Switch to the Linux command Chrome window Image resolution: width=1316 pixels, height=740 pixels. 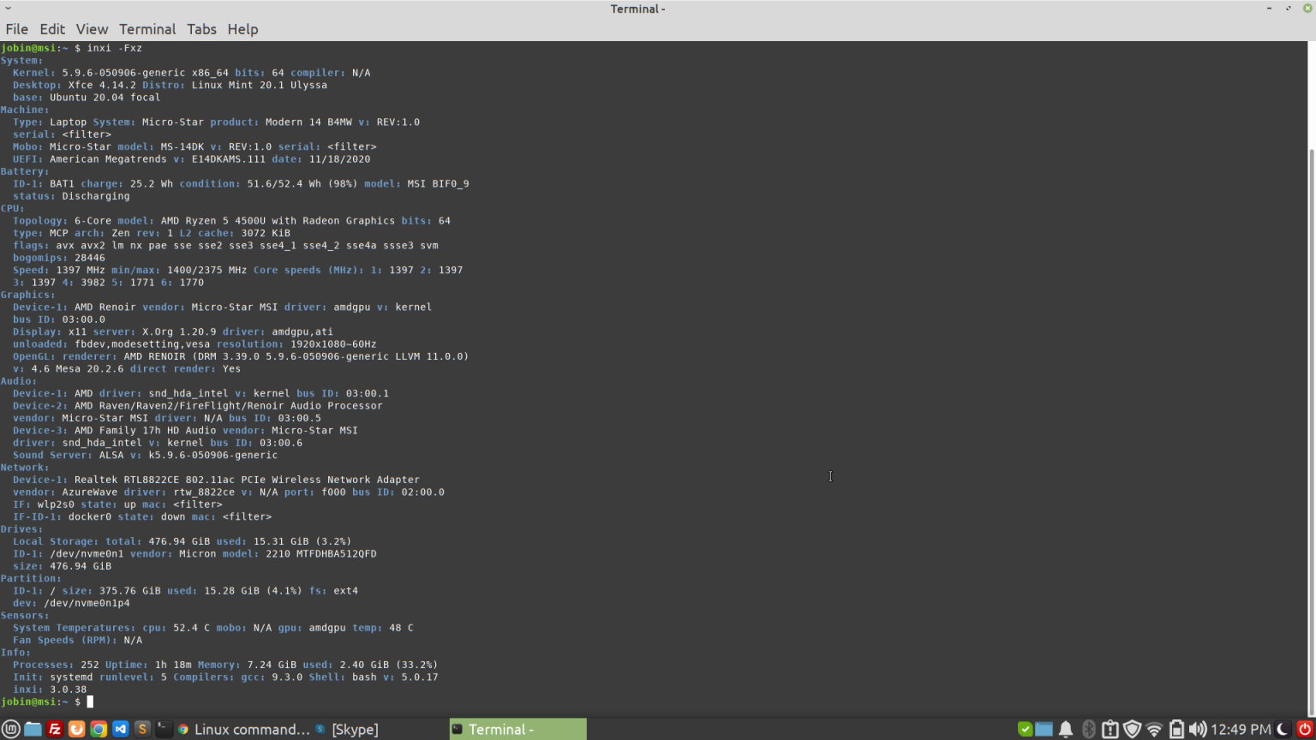tap(248, 729)
